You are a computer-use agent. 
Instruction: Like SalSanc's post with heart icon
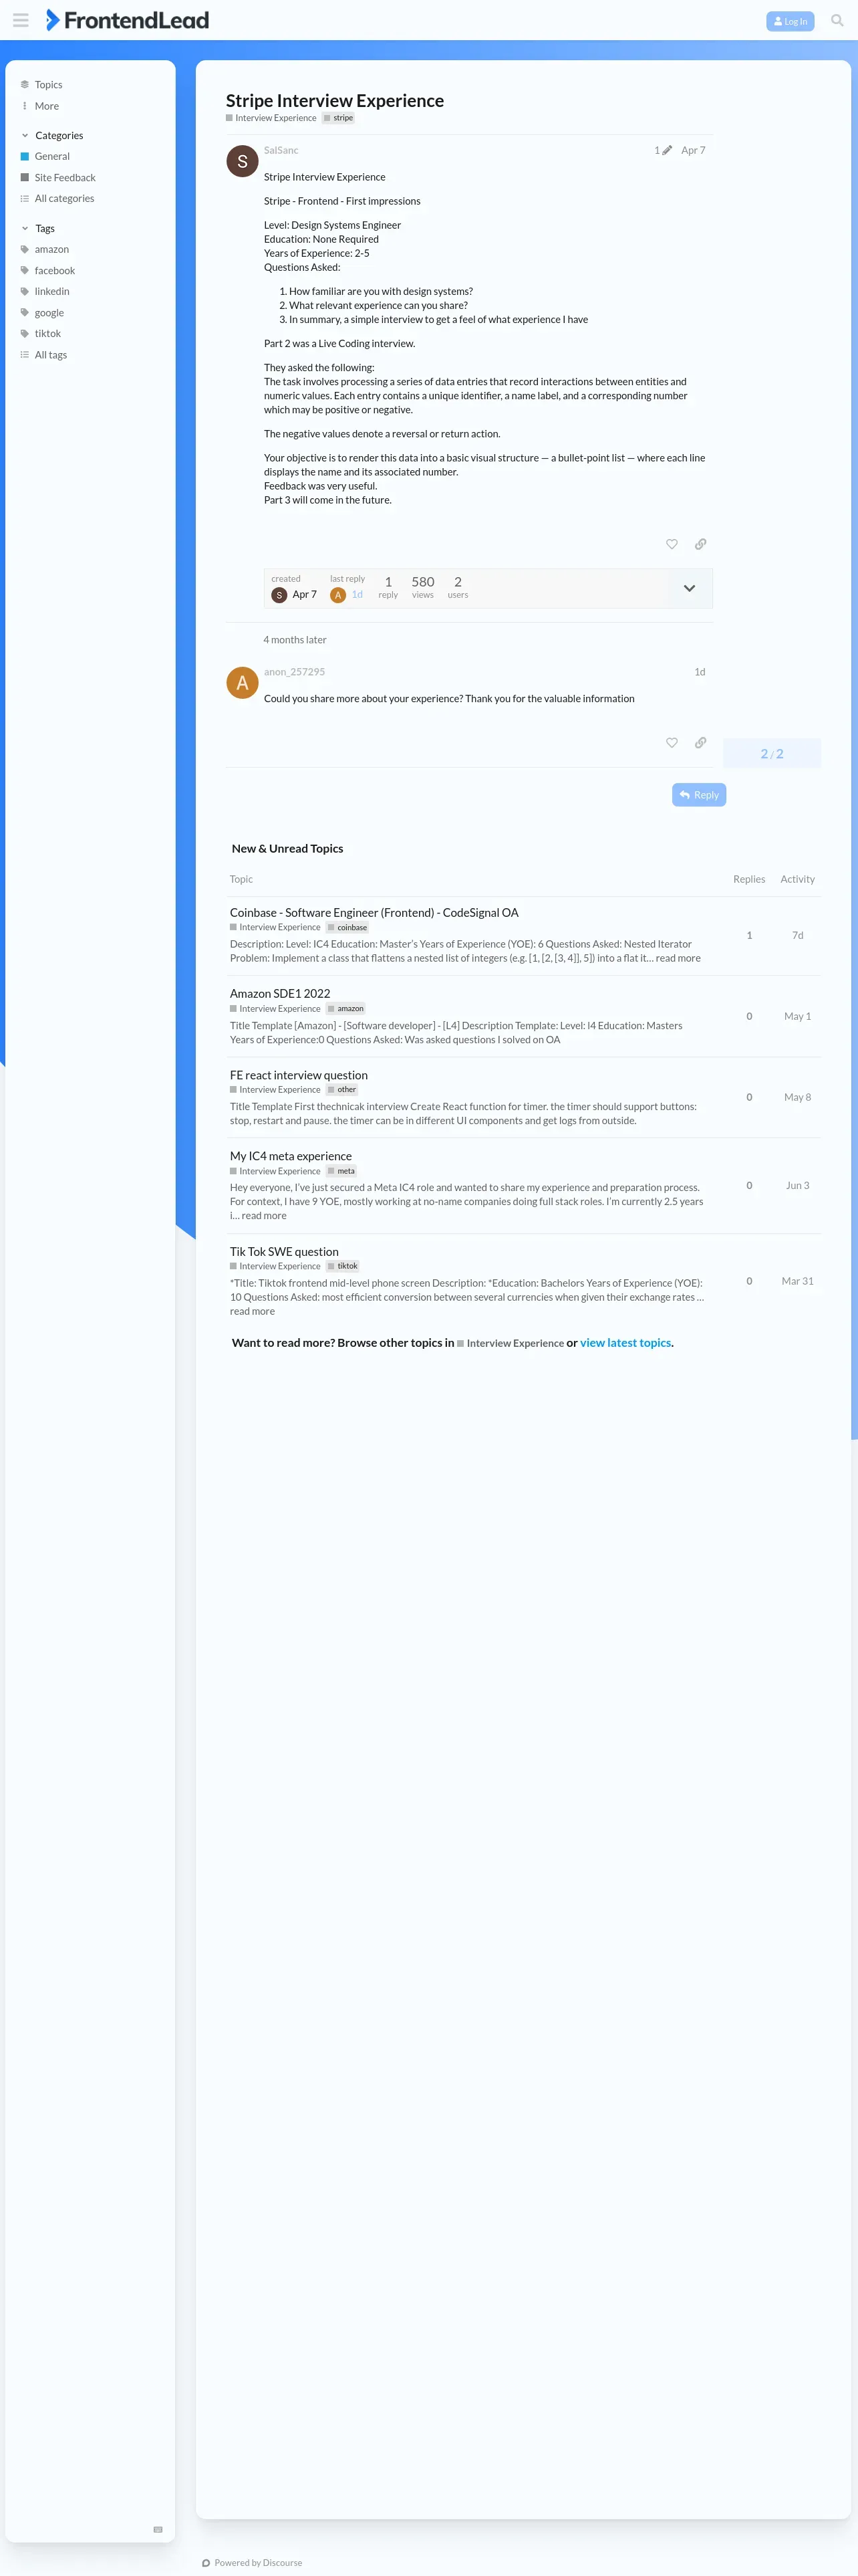point(671,544)
